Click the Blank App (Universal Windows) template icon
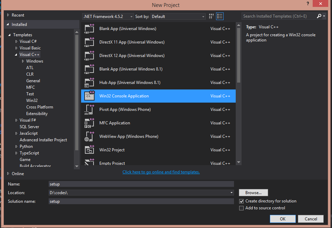The height and width of the screenshot is (228, 332). (89, 29)
